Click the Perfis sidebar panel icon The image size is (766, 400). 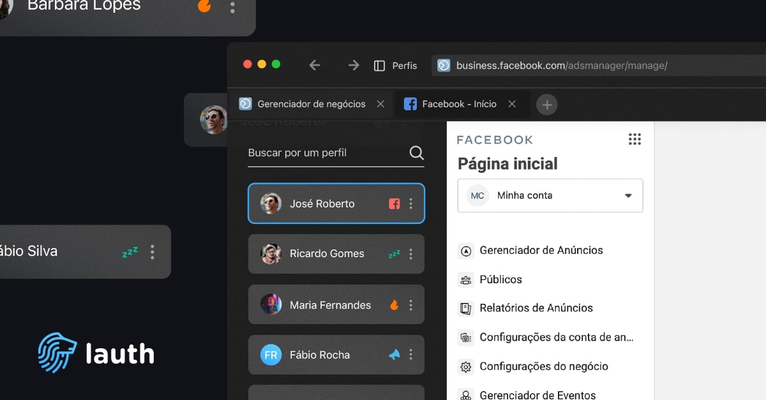(379, 66)
